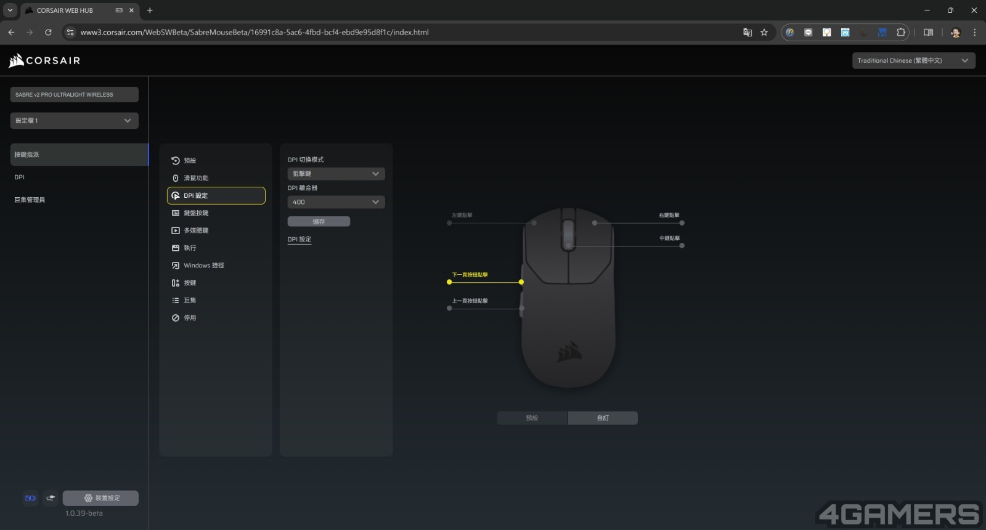The width and height of the screenshot is (986, 530).
Task: Go back using the browser back arrow
Action: 11,33
